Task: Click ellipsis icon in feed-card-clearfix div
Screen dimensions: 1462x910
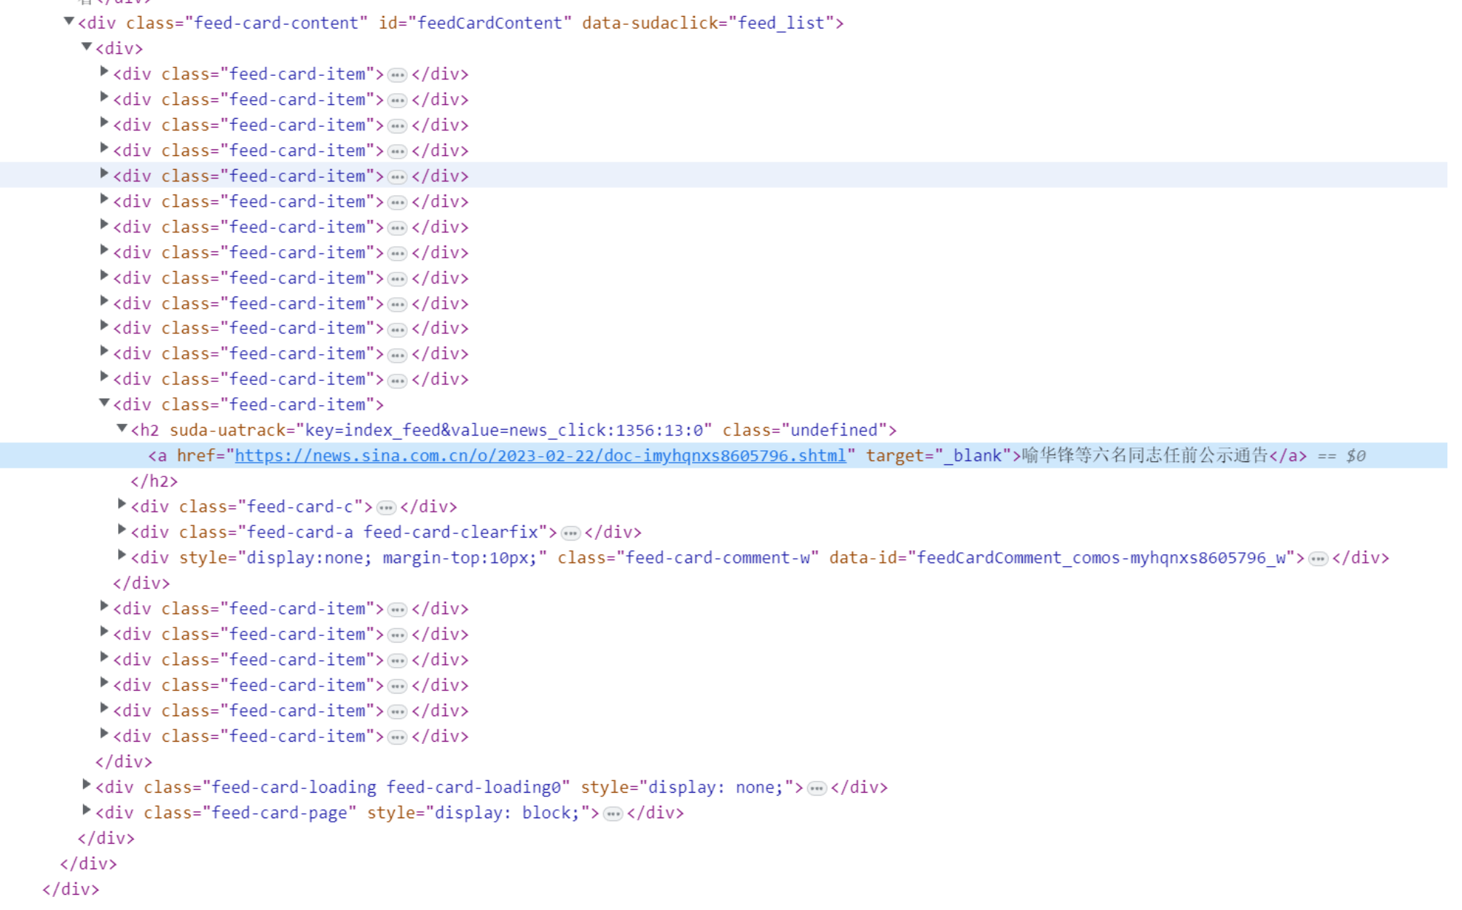Action: click(570, 533)
